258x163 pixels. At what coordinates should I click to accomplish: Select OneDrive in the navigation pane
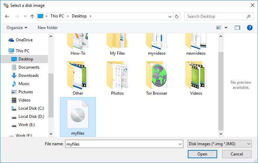coord(21,40)
